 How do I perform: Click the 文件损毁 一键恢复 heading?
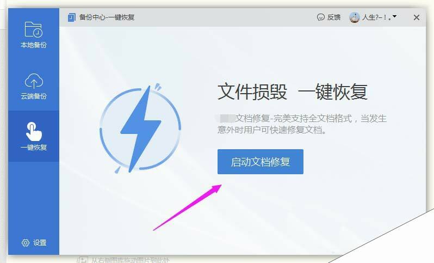tap(293, 91)
